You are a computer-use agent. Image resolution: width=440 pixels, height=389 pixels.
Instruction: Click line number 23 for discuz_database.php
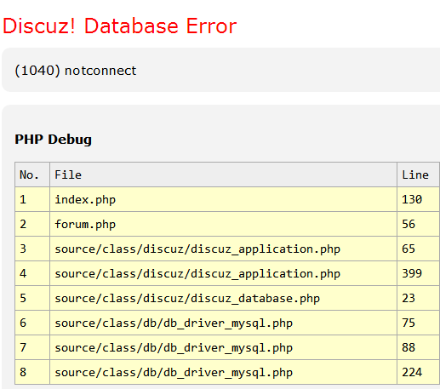pyautogui.click(x=419, y=298)
